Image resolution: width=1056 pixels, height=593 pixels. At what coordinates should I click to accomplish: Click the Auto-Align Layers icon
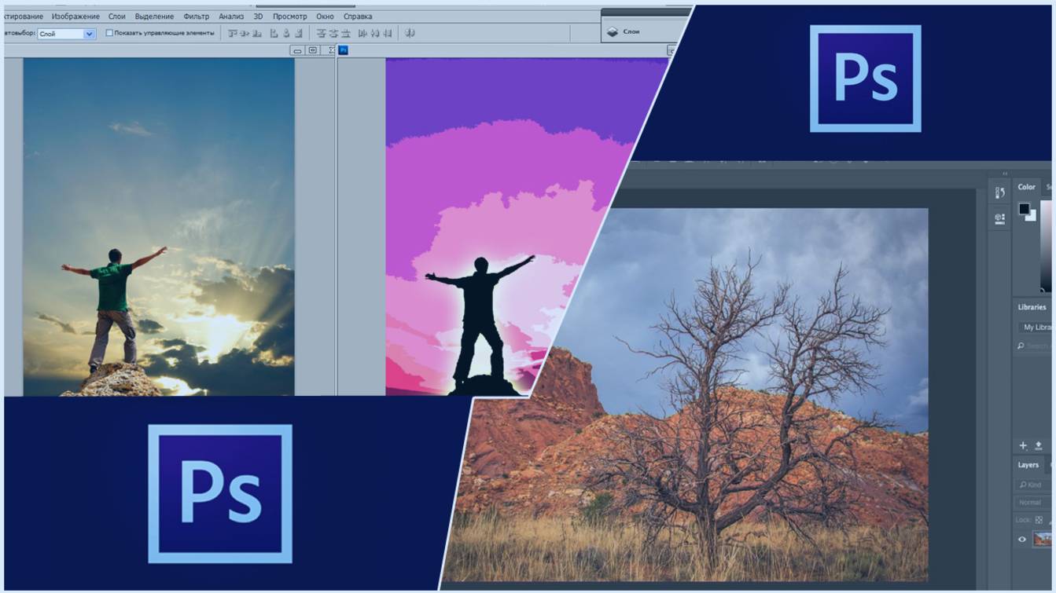409,34
